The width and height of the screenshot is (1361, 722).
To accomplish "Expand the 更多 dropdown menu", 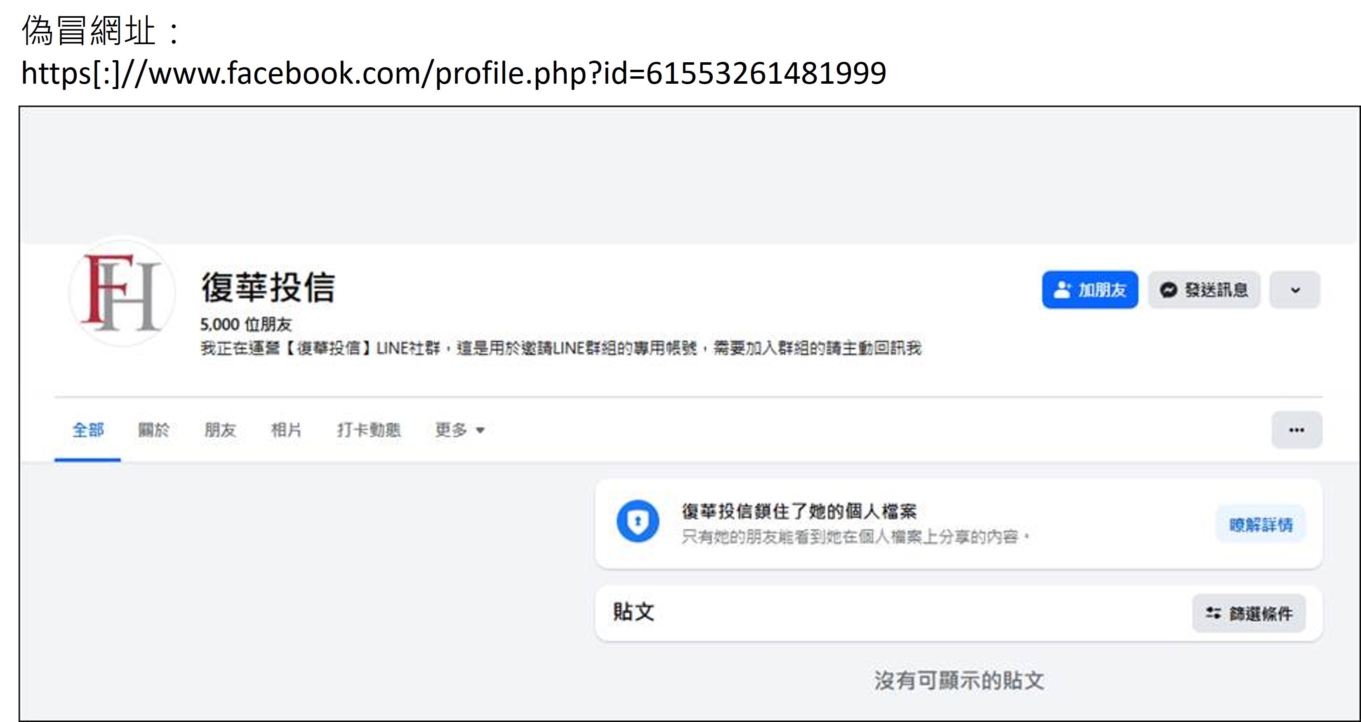I will (x=460, y=430).
